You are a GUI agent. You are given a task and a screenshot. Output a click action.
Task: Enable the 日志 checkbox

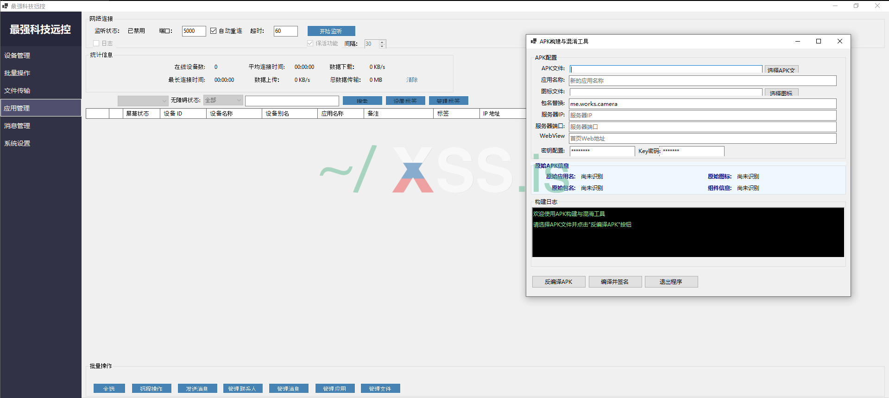[96, 43]
